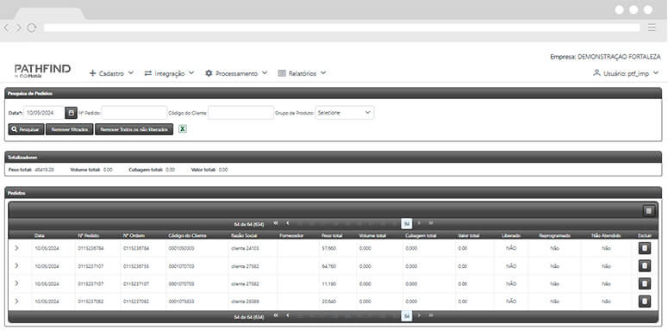Click the Pesquisar search button
The image size is (668, 336).
(x=26, y=129)
